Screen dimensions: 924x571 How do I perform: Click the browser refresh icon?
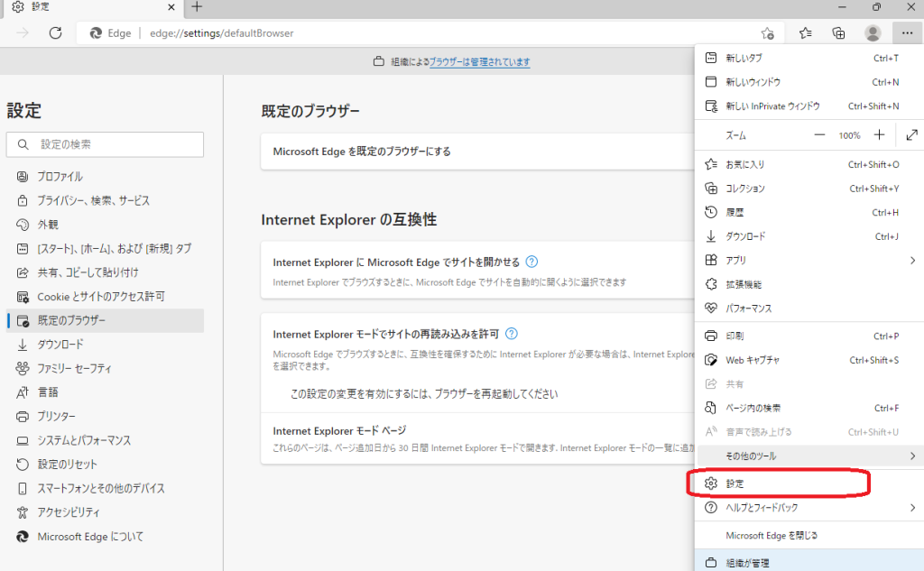55,33
